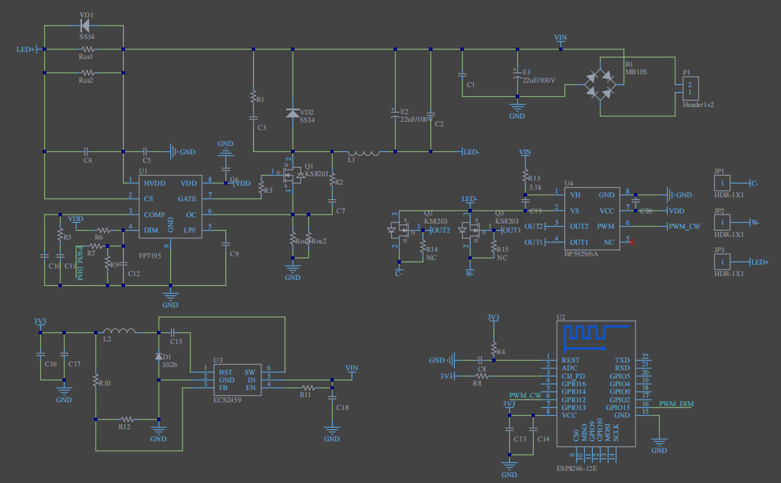Click the ECS2459 part name label
The width and height of the screenshot is (781, 483).
[227, 398]
